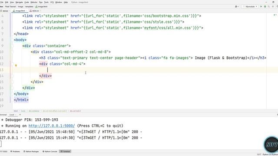278x156 pixels.
Task: Click image.html in navigation breadcrumb
Action: (x=42, y=6)
